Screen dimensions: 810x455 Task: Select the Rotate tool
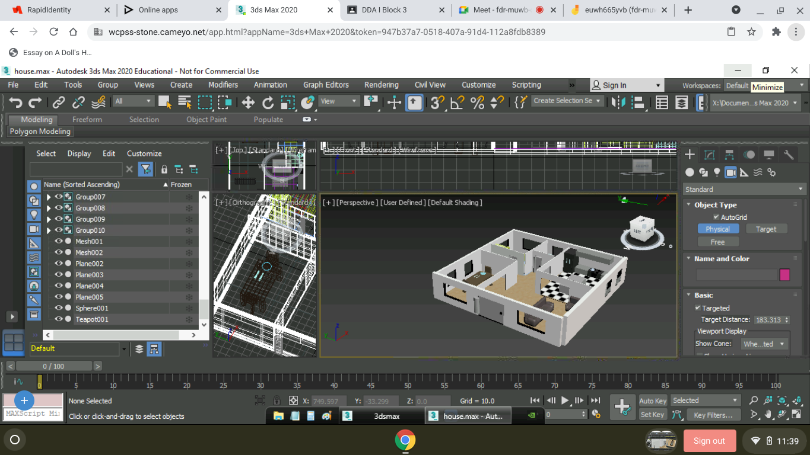click(x=268, y=102)
